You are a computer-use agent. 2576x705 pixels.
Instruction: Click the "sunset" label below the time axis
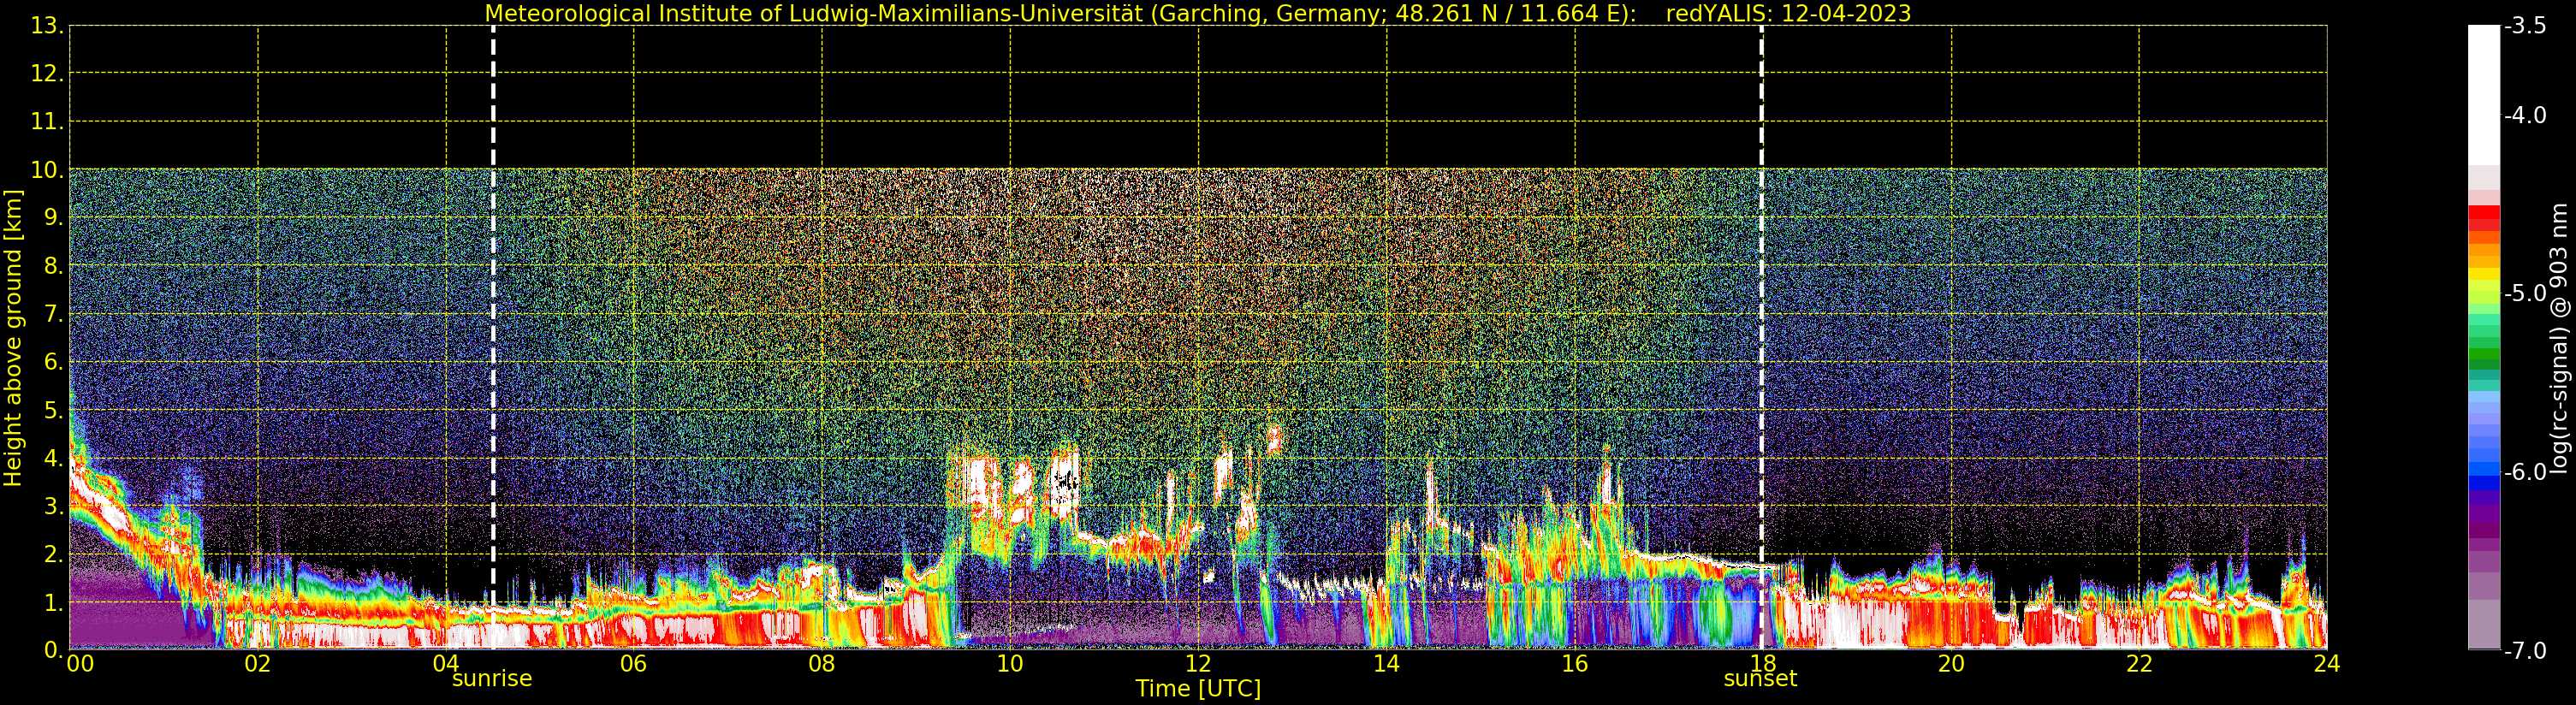[x=1760, y=679]
